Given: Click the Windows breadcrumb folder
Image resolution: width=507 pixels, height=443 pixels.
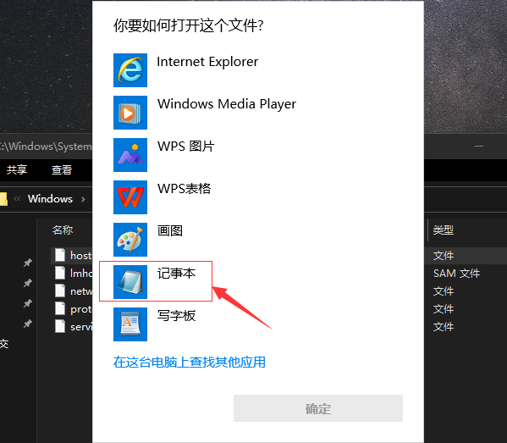Looking at the screenshot, I should coord(50,199).
